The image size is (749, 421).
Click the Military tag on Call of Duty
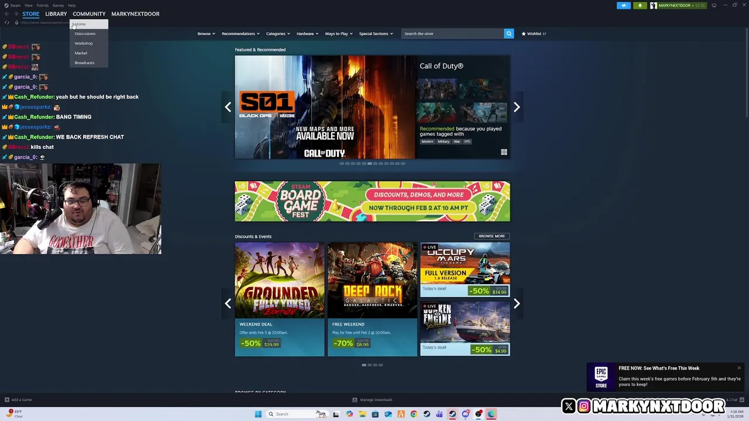[444, 142]
